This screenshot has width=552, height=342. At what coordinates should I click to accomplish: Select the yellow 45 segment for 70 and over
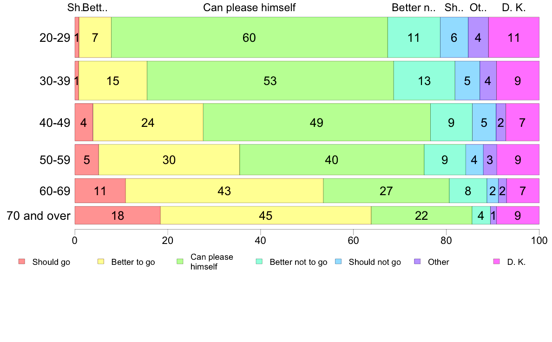266,215
